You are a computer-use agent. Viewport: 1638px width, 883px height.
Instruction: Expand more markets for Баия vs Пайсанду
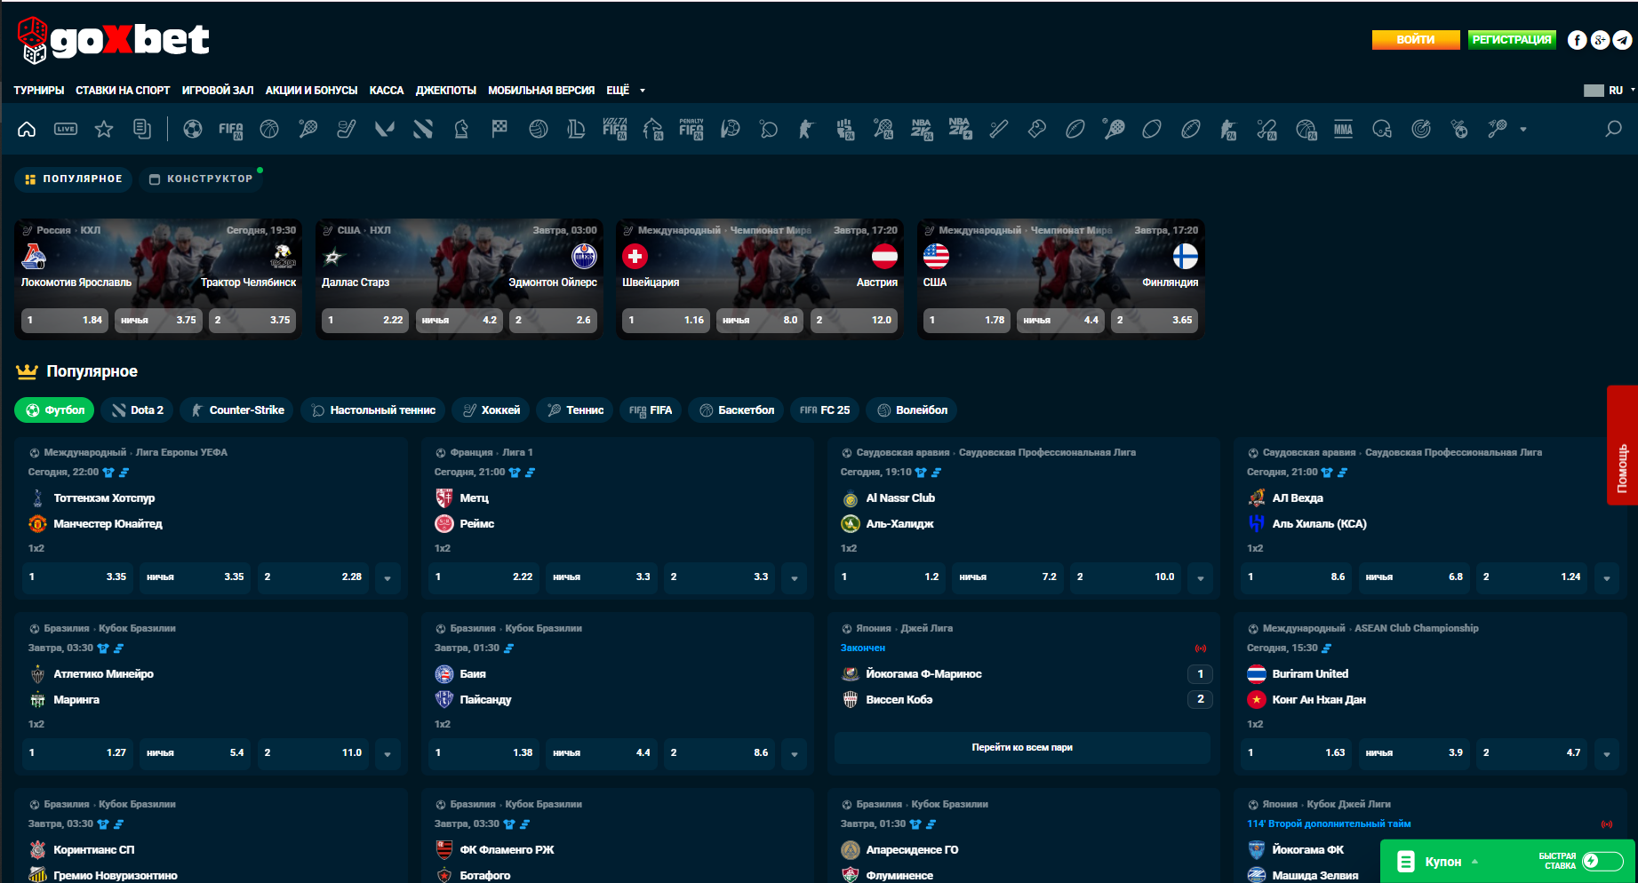click(x=795, y=753)
